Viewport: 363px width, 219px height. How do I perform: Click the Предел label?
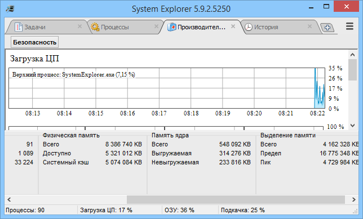[x=271, y=153]
